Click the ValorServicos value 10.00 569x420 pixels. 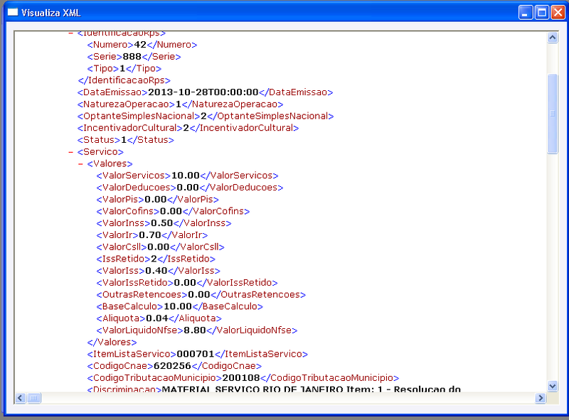(186, 176)
